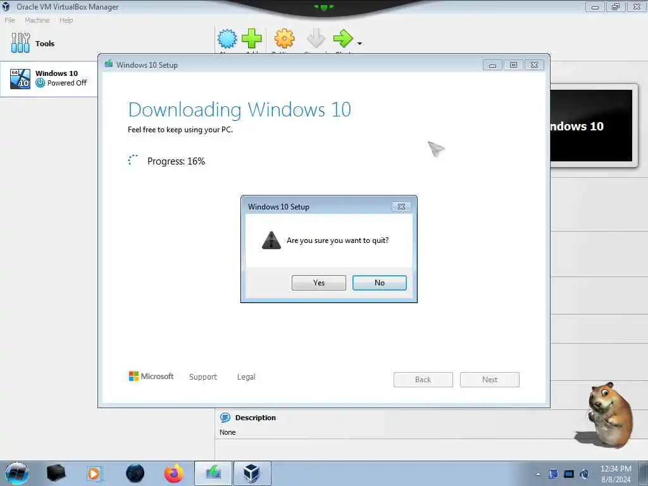
Task: Click the round blue system tray icon
Action: point(584,474)
